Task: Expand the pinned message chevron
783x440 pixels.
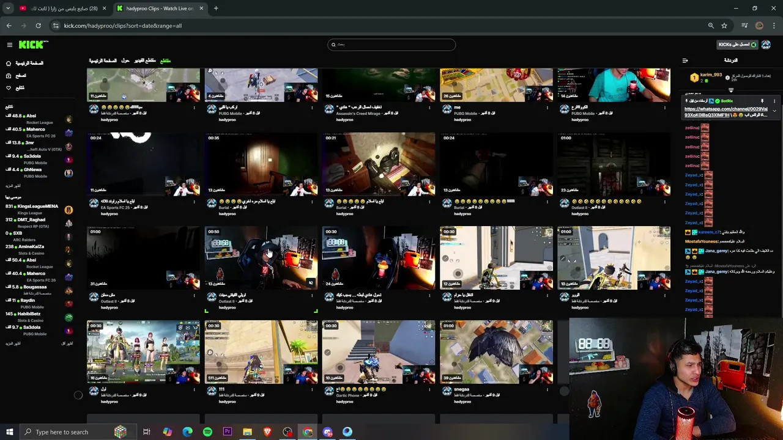Action: [x=774, y=111]
